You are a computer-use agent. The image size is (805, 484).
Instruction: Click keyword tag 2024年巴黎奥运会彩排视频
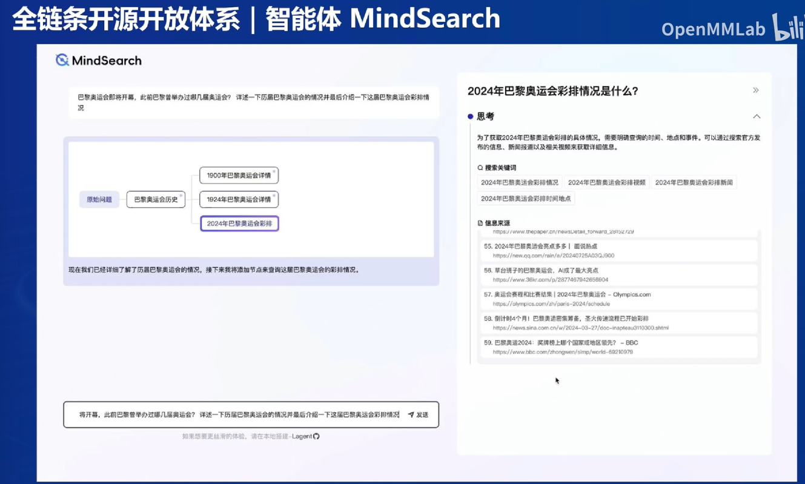click(x=606, y=182)
